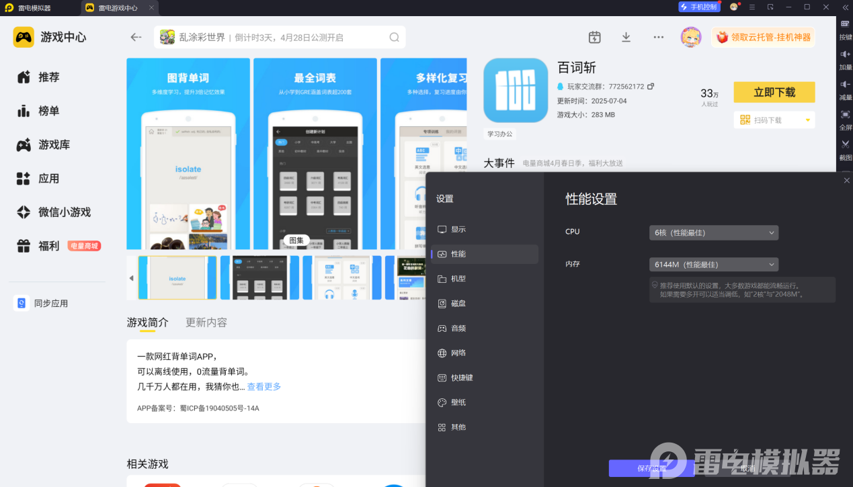Expand the CPU cores dropdown
This screenshot has width=853, height=487.
coord(714,232)
